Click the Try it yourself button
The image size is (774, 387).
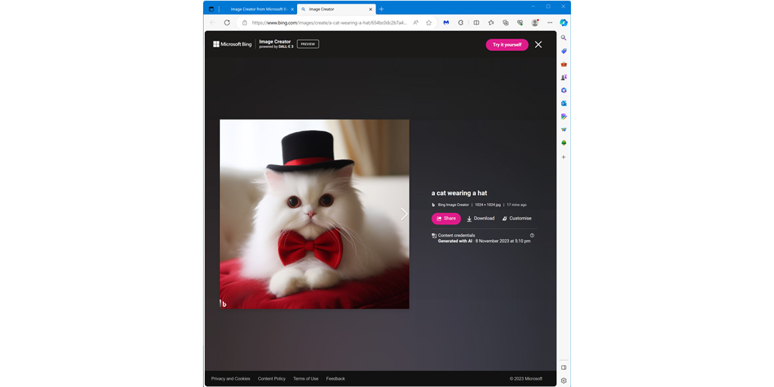tap(507, 45)
